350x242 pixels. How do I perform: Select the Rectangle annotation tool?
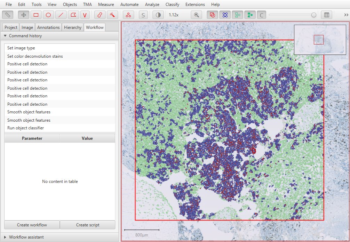click(x=36, y=15)
